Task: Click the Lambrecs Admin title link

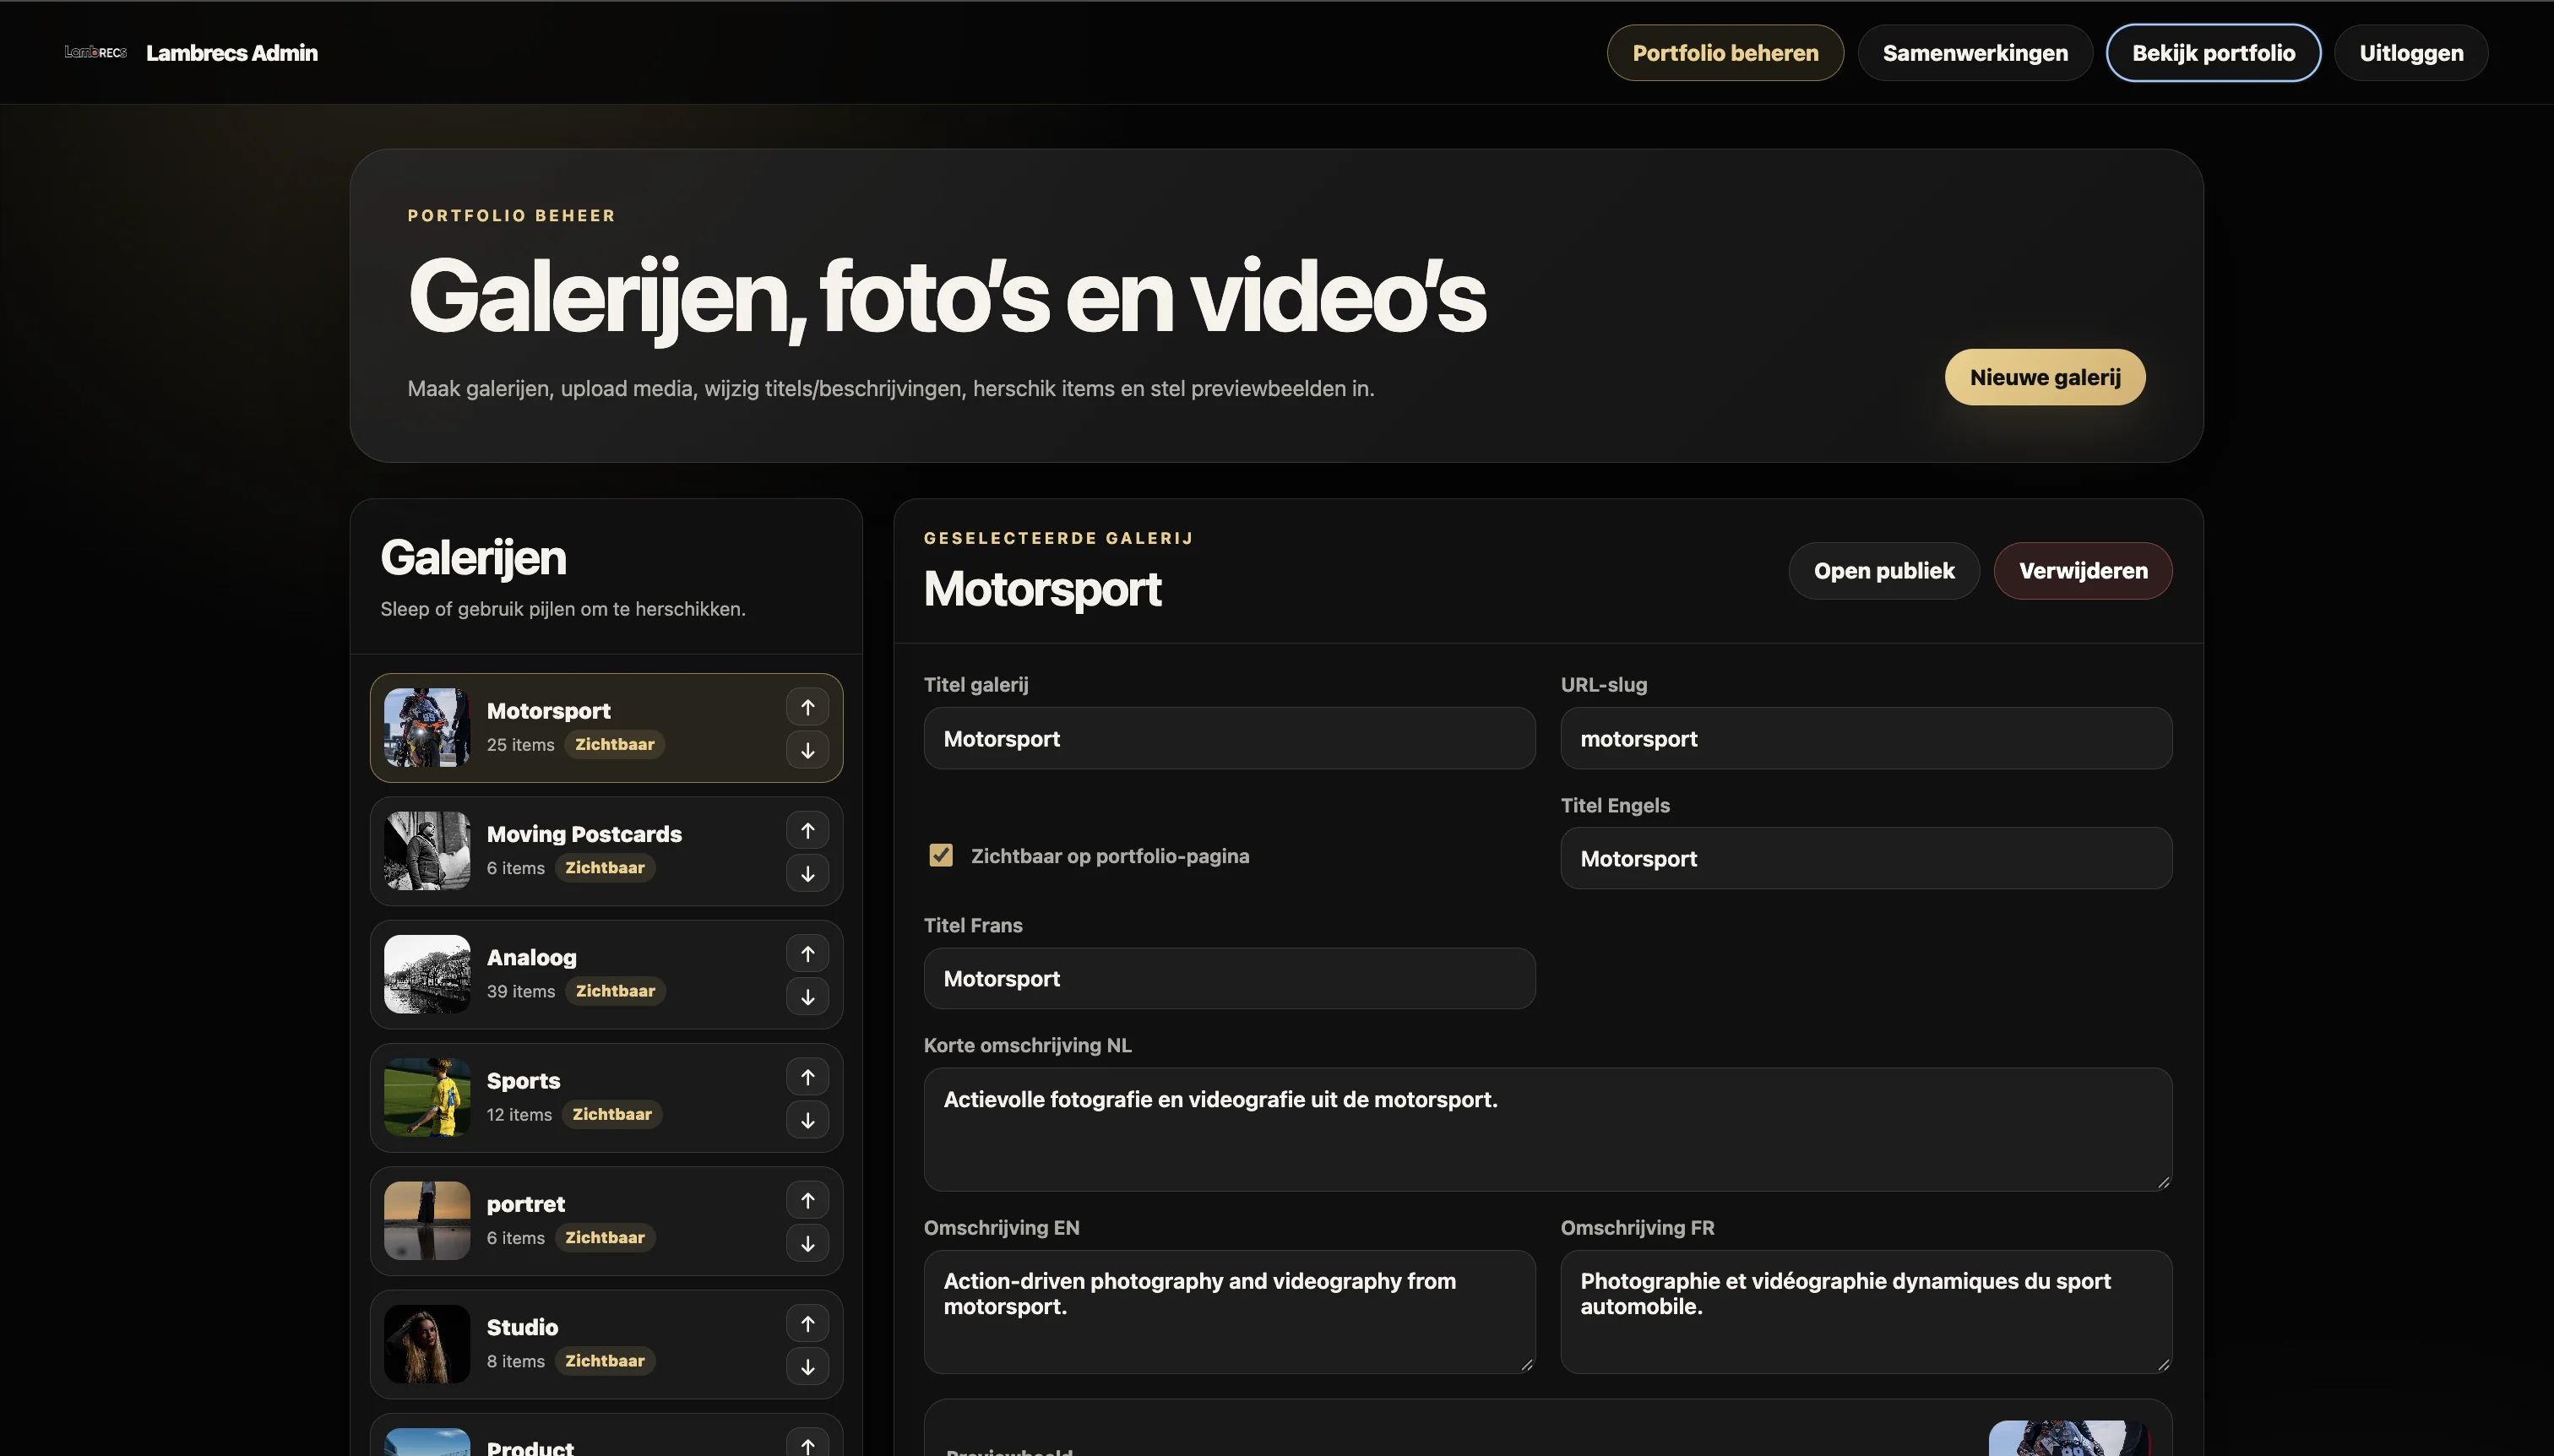Action: [x=232, y=53]
